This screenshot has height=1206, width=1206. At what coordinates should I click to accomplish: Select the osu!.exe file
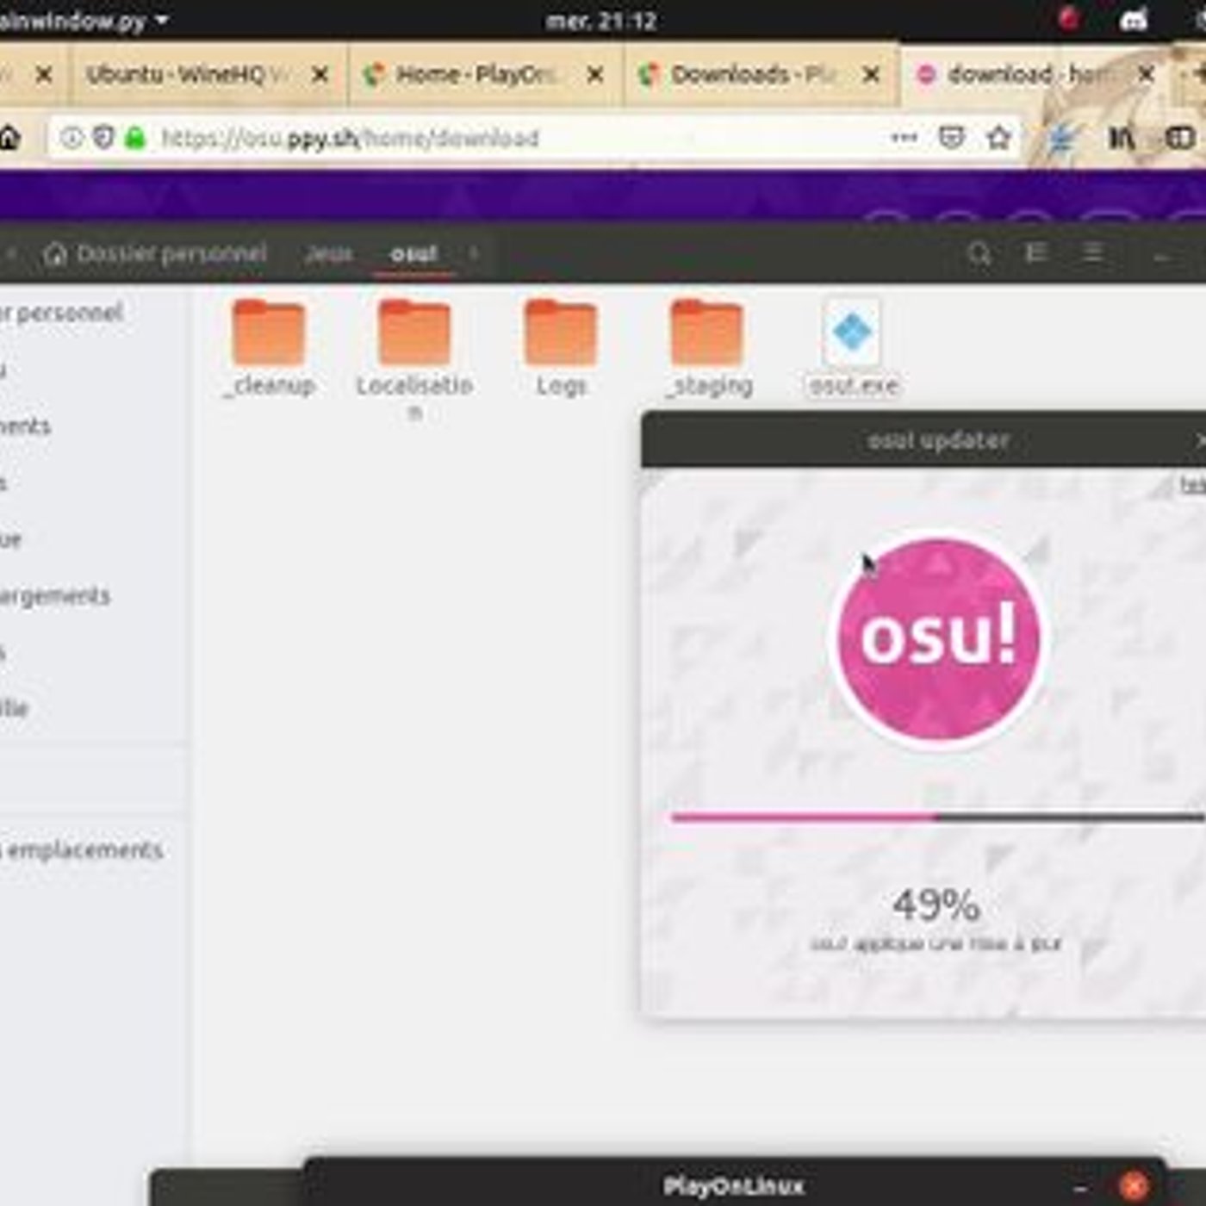click(x=853, y=348)
